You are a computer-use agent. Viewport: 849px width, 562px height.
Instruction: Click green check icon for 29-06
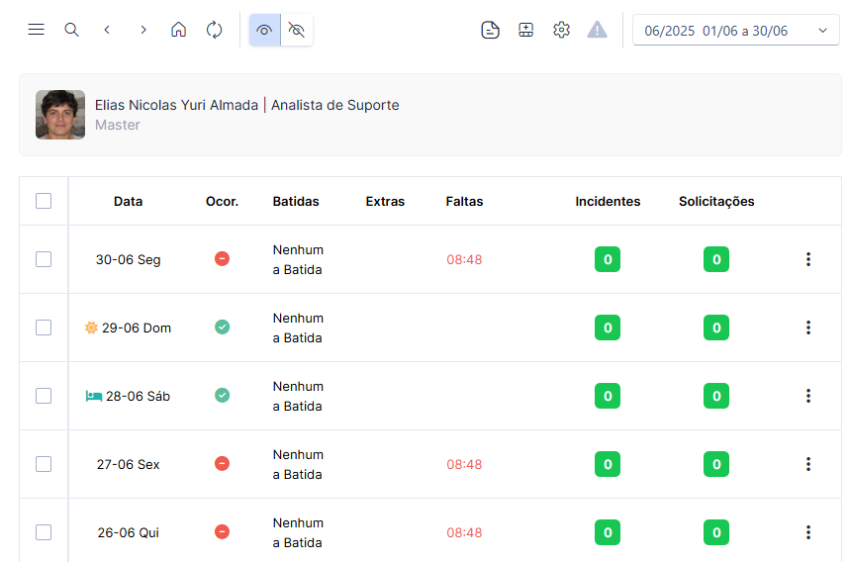click(222, 328)
